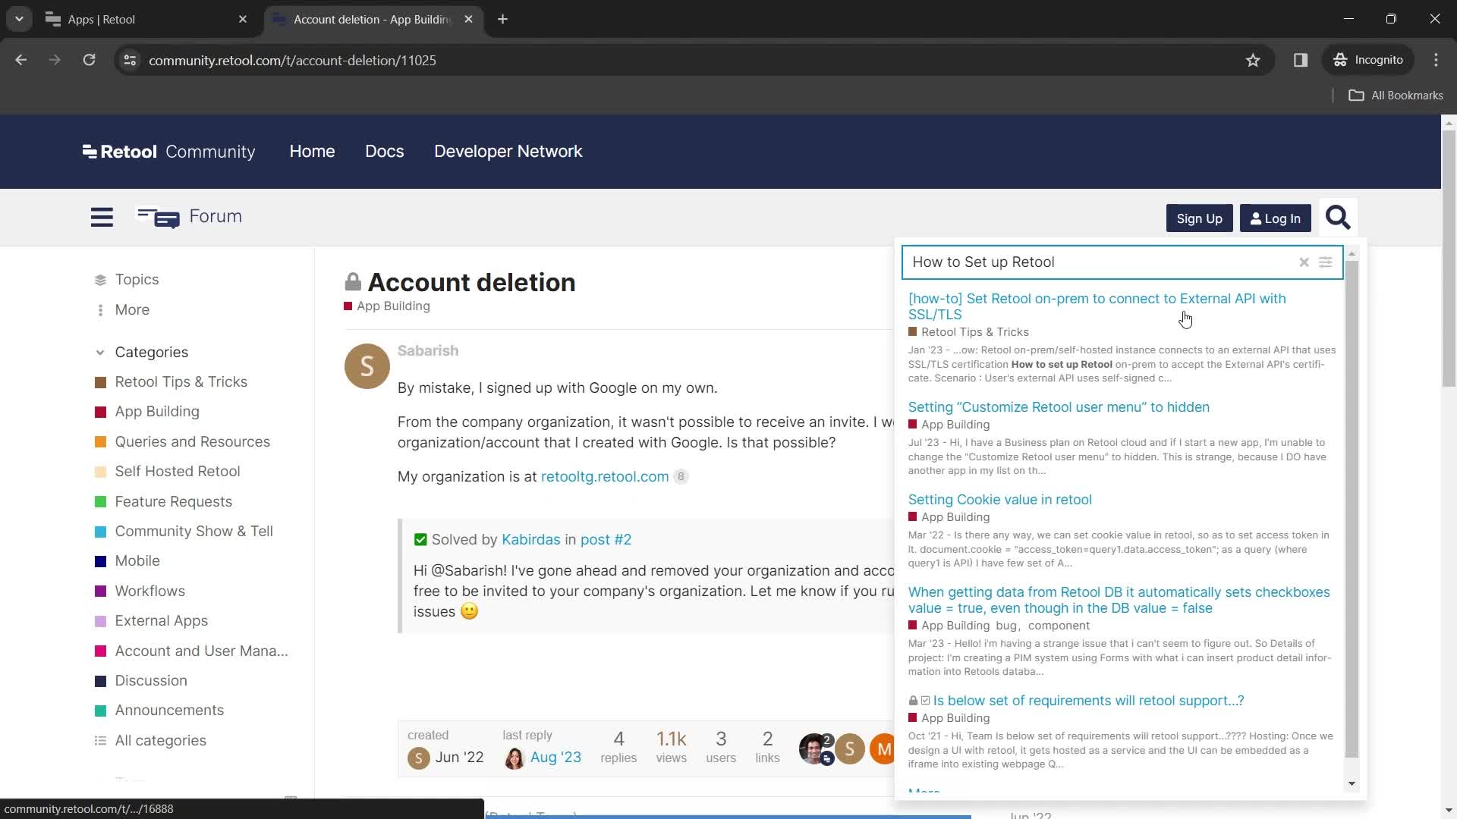
Task: Open All categories list
Action: coord(160,741)
